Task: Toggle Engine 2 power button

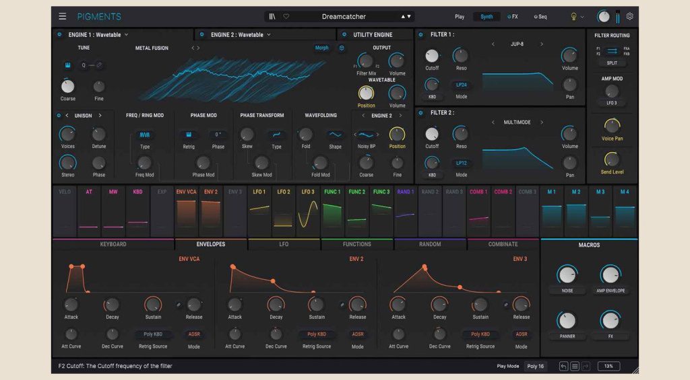Action: tap(202, 34)
